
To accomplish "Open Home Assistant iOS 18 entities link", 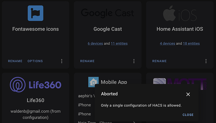I will [x=191, y=43].
